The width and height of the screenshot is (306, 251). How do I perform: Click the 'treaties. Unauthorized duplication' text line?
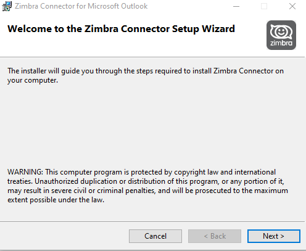146,181
